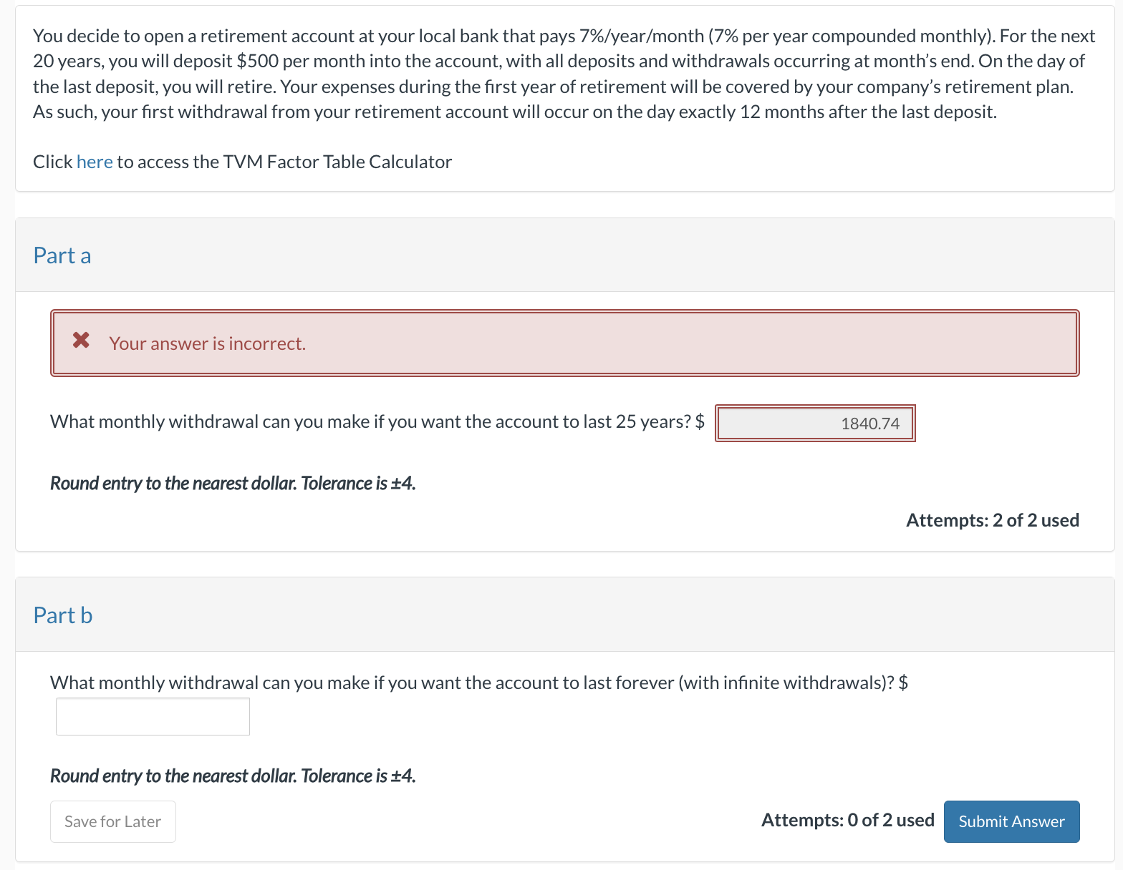Click the Attempts: 2 of 2 used text

click(x=993, y=520)
